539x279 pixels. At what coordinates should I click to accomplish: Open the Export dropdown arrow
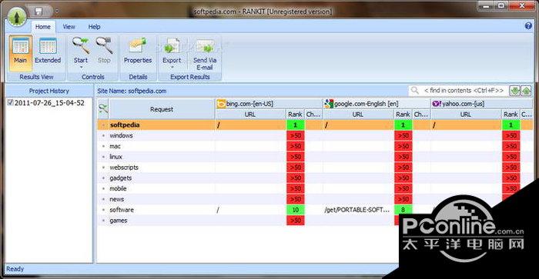[x=172, y=68]
